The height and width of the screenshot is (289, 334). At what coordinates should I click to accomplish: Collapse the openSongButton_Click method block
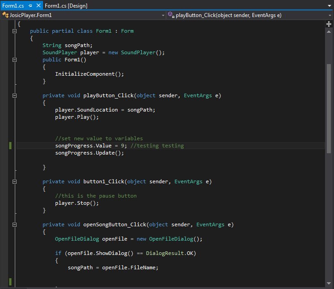(x=15, y=224)
